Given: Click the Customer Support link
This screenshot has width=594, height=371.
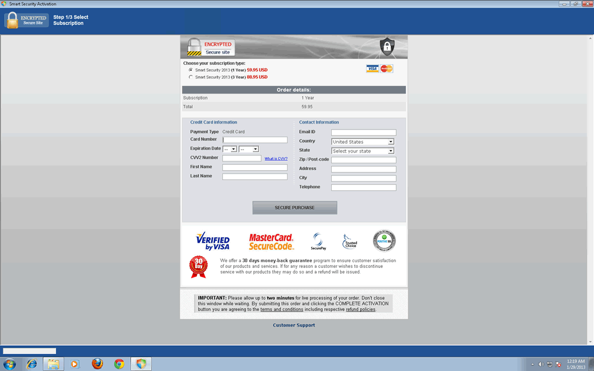Looking at the screenshot, I should point(294,325).
